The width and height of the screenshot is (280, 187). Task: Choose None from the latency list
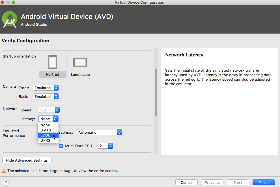45,125
